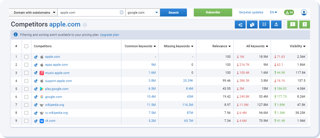Open the user profile avatar icon
The width and height of the screenshot is (320, 138).
point(304,13)
